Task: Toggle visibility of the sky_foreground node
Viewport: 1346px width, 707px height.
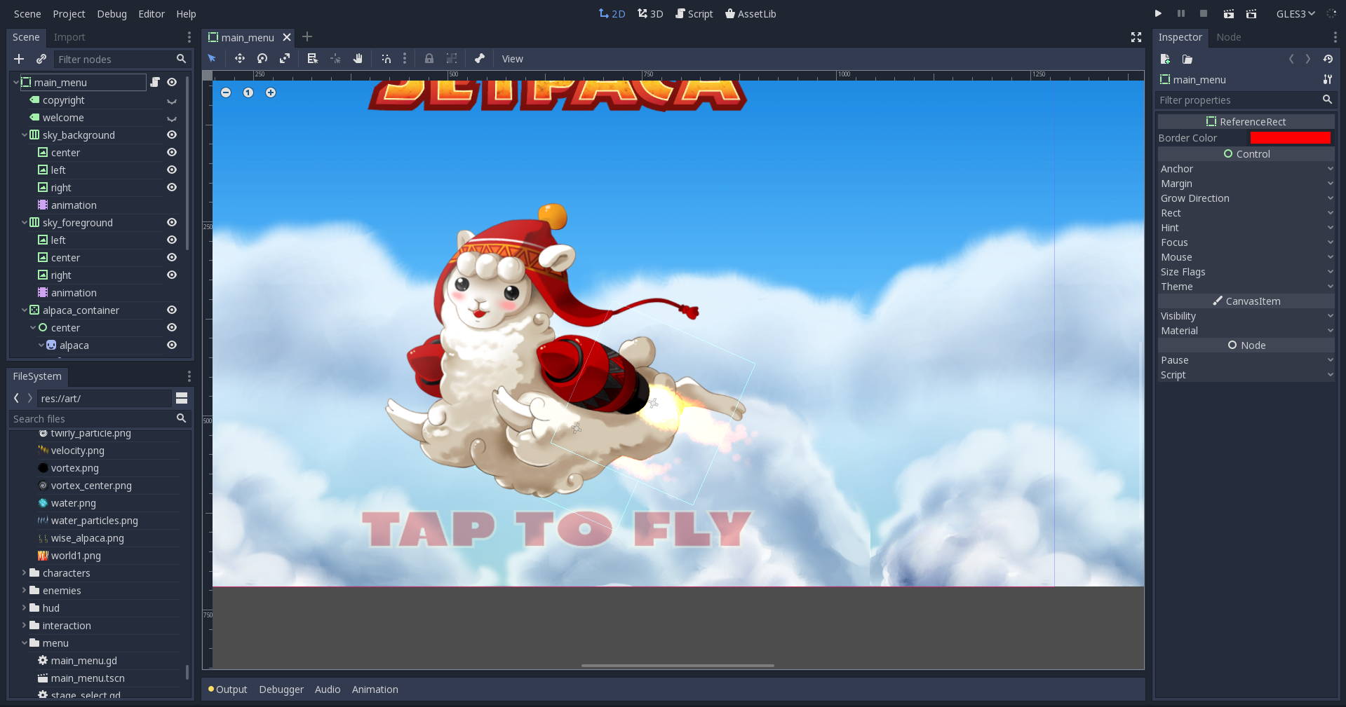Action: coord(172,222)
